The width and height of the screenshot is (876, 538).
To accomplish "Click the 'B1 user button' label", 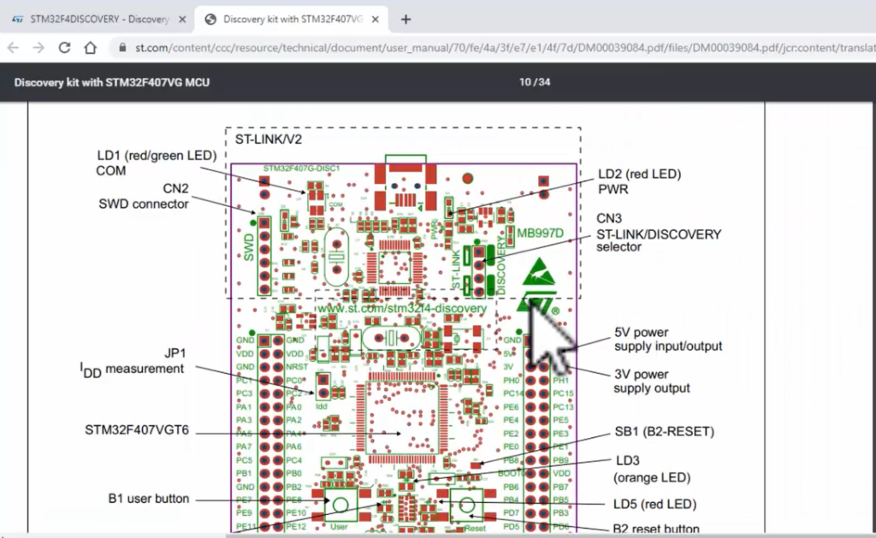I will pyautogui.click(x=149, y=499).
